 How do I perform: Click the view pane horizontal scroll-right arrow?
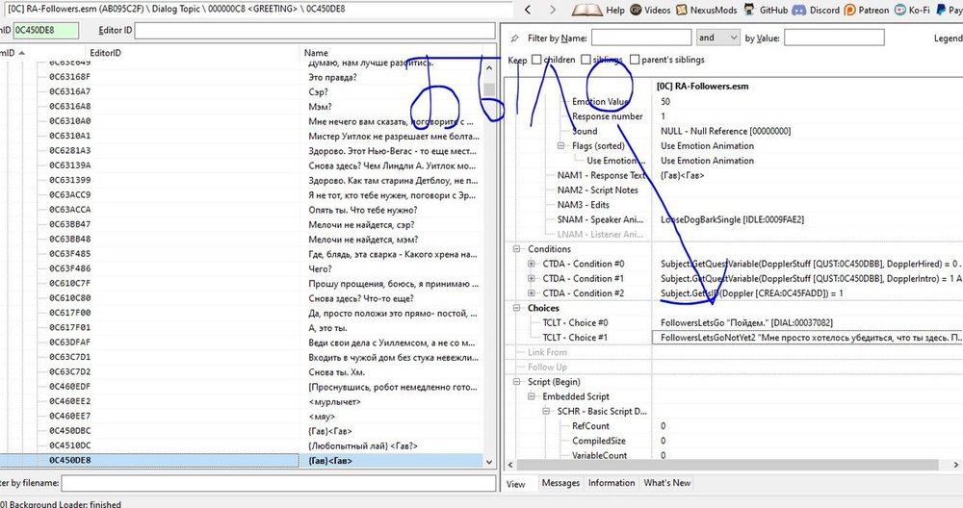956,465
